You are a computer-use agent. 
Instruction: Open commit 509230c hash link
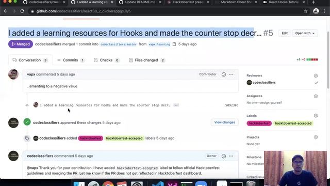(x=232, y=105)
